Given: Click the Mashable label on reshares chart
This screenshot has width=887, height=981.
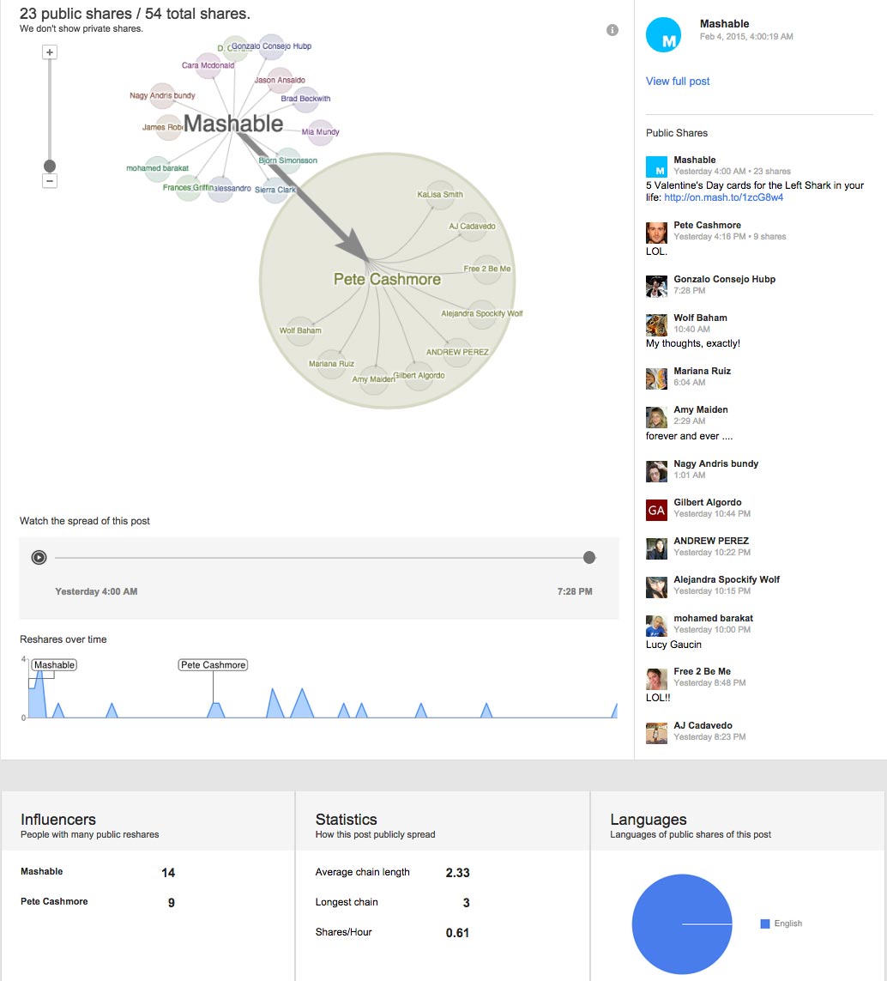Looking at the screenshot, I should [x=54, y=665].
